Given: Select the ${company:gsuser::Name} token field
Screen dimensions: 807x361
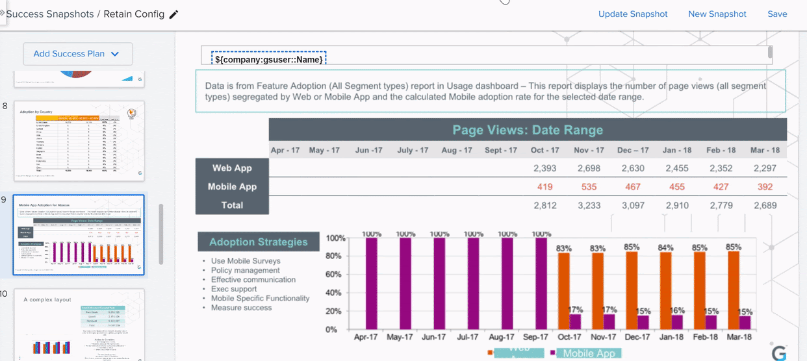Looking at the screenshot, I should [269, 59].
